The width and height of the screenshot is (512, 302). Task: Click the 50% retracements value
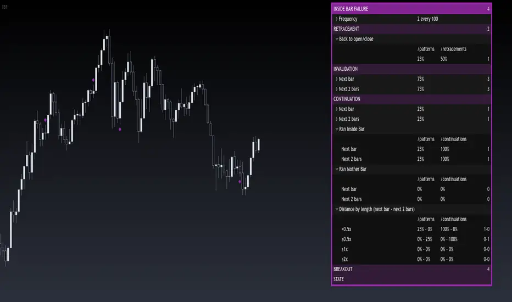444,59
